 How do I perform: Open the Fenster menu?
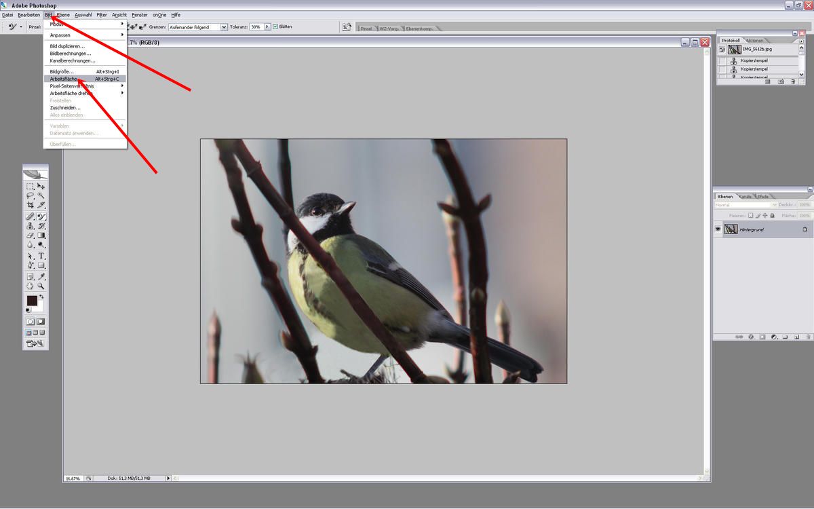coord(140,14)
